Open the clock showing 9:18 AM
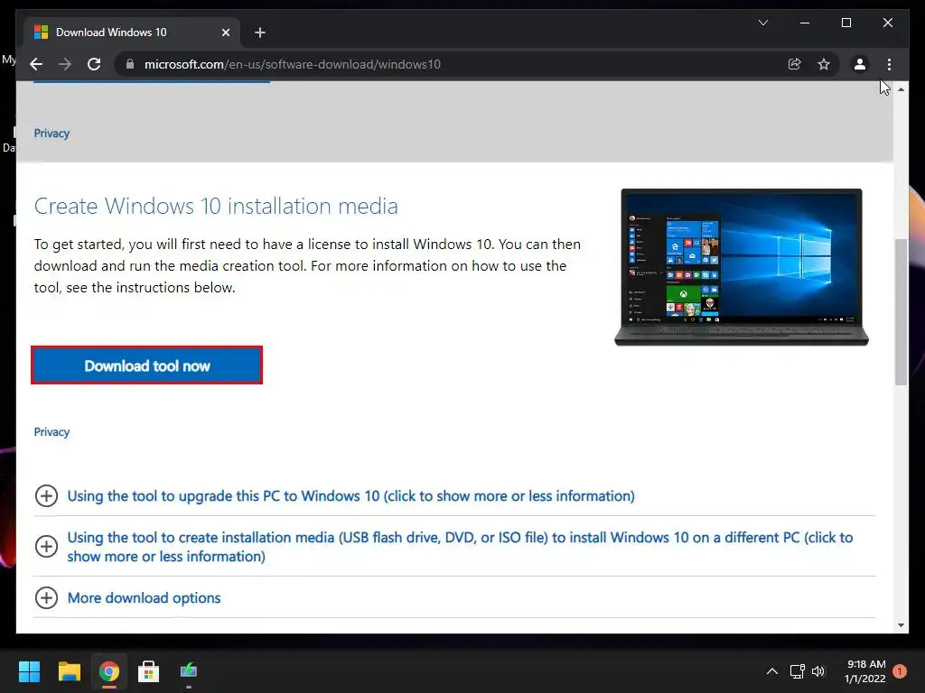The width and height of the screenshot is (925, 693). [864, 671]
